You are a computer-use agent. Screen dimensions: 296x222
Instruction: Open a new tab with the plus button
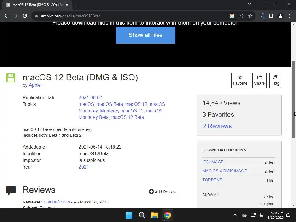tap(78, 5)
